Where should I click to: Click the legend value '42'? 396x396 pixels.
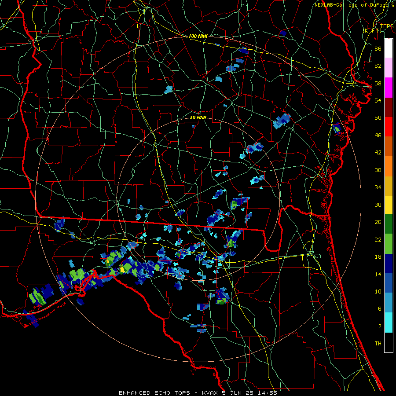click(x=378, y=153)
